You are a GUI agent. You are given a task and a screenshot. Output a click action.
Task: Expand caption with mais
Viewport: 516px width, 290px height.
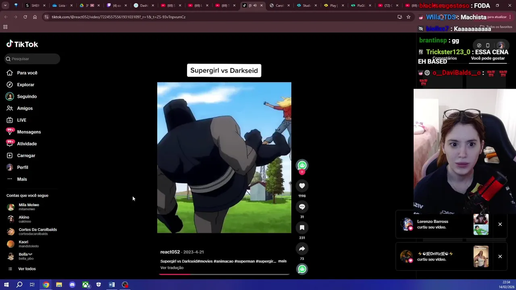pyautogui.click(x=282, y=261)
